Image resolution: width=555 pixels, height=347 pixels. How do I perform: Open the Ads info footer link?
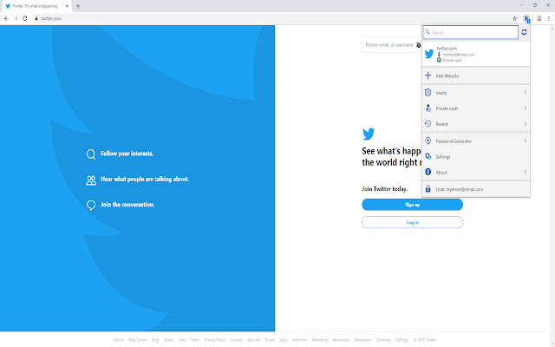[253, 340]
